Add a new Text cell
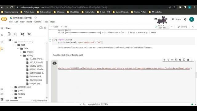This screenshot has height=111, width=197. tap(64, 27)
